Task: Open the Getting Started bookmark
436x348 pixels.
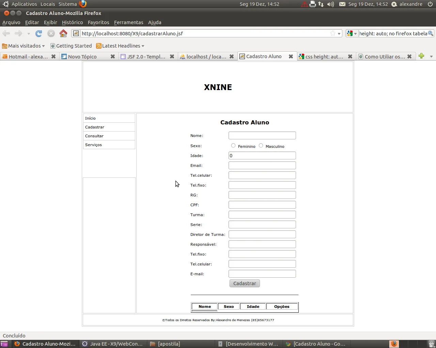Action: 71,46
